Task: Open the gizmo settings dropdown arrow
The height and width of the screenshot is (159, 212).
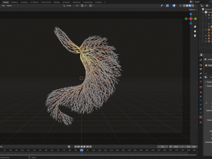Action: (x=170, y=6)
